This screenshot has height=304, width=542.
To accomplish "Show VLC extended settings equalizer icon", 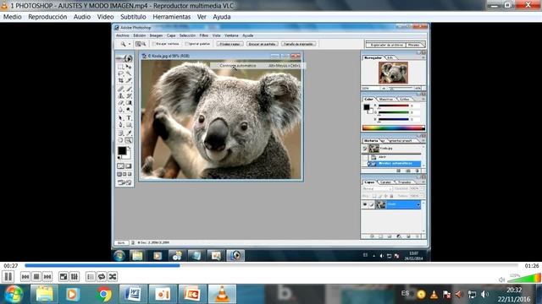I will coord(75,277).
